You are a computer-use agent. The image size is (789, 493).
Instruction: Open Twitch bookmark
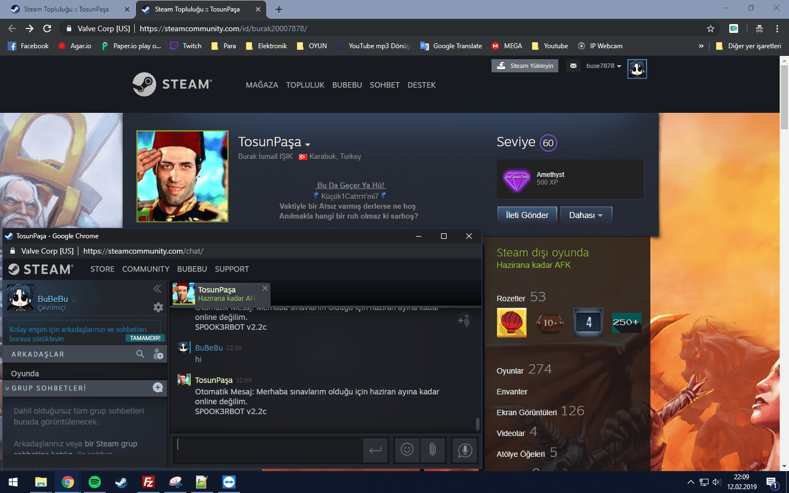point(186,46)
